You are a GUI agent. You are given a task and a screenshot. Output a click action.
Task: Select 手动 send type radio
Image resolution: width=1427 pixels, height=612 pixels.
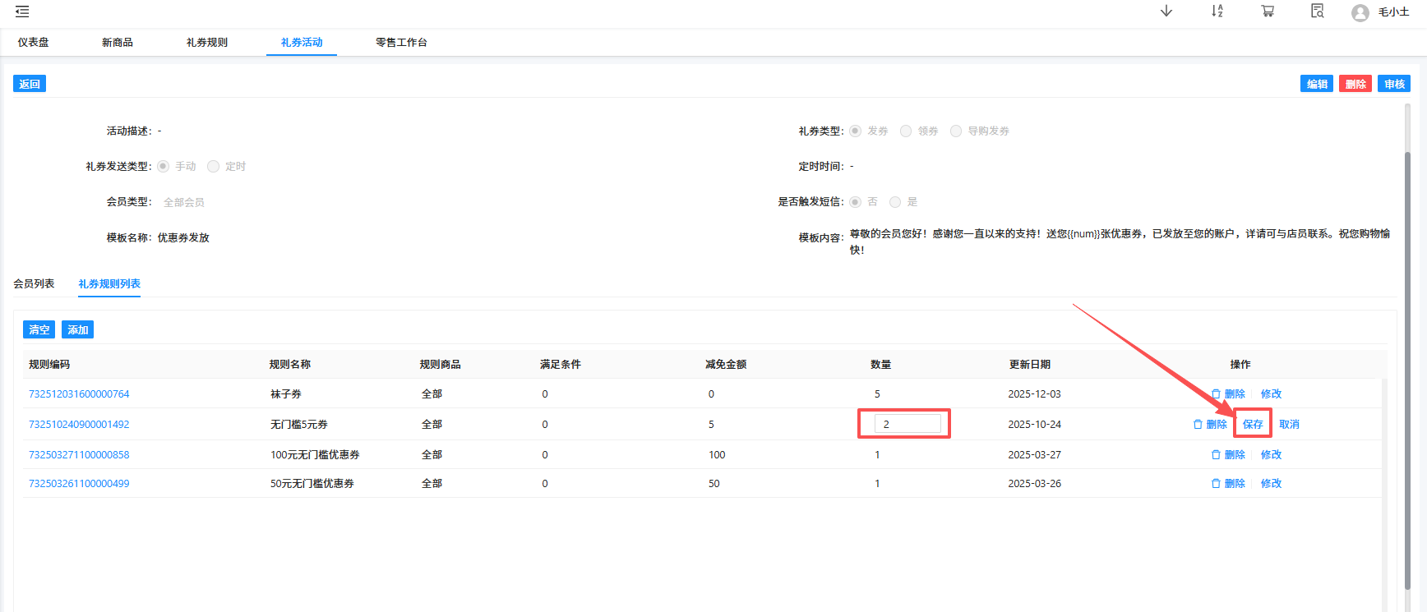pos(164,166)
